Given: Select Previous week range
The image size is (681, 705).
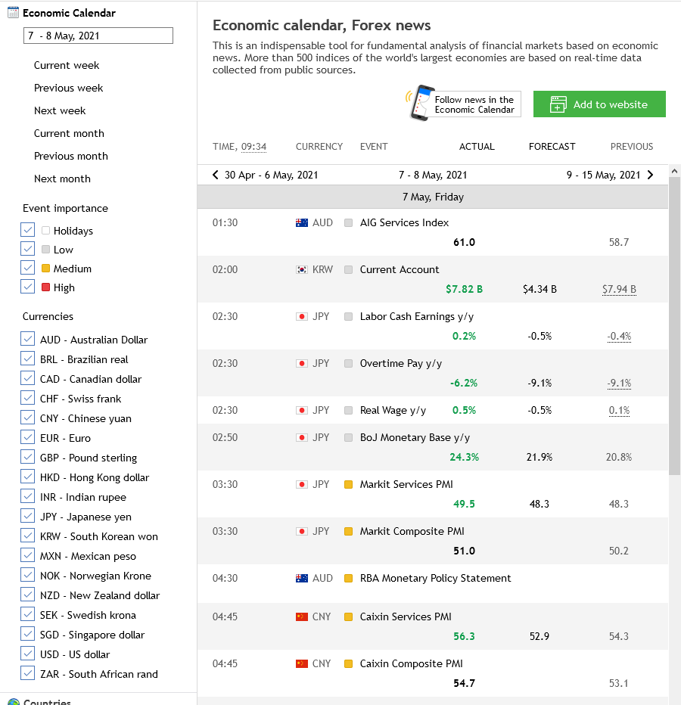Looking at the screenshot, I should tap(68, 88).
